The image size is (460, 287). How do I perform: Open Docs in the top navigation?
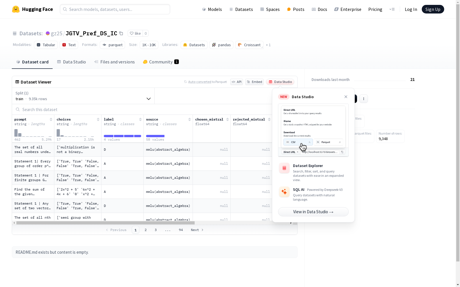(319, 9)
